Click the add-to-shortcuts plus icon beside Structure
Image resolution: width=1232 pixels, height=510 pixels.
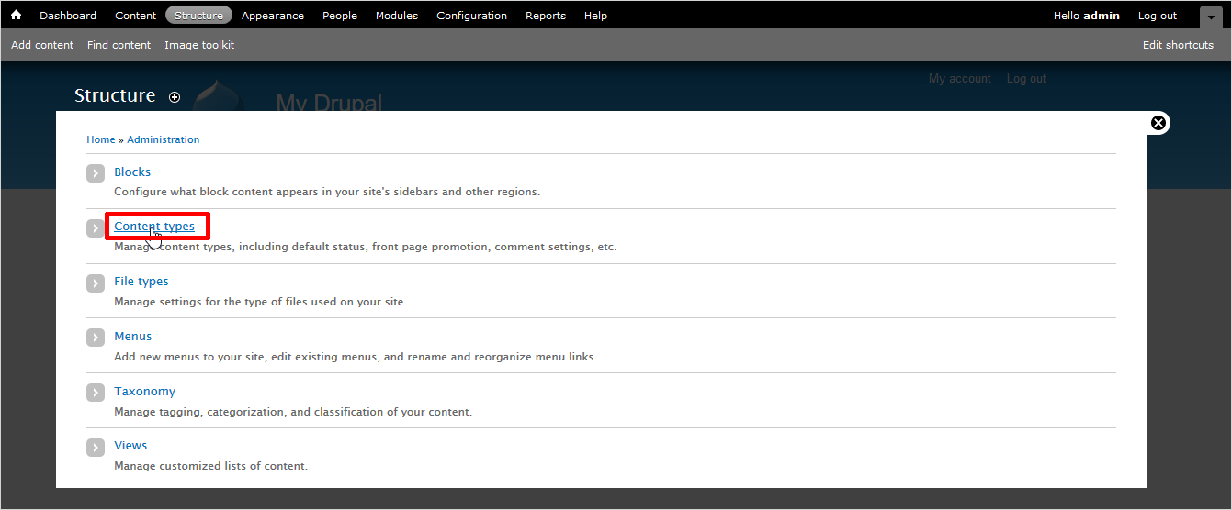tap(175, 97)
